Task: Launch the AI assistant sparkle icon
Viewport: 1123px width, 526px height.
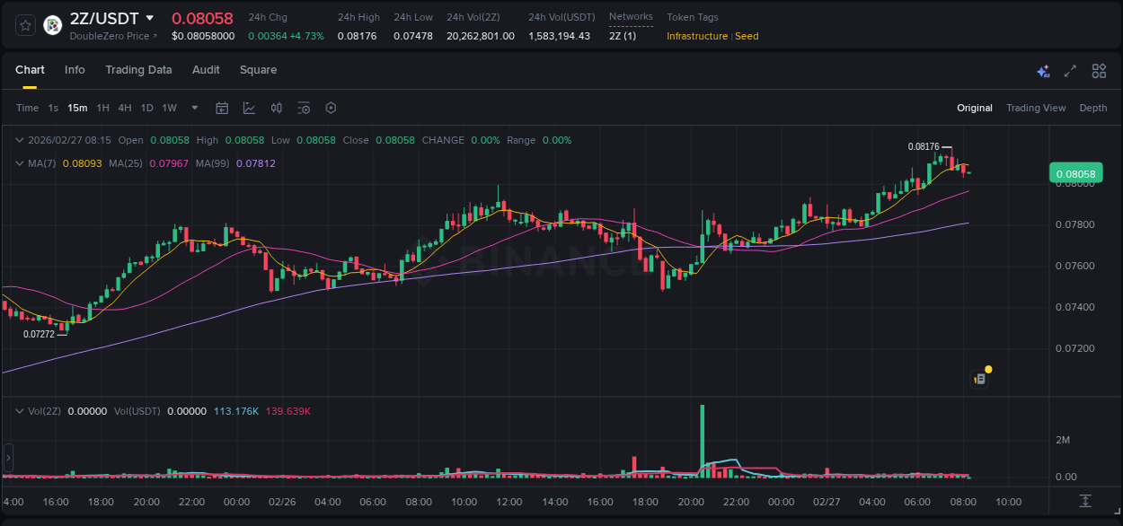Action: click(x=1043, y=70)
